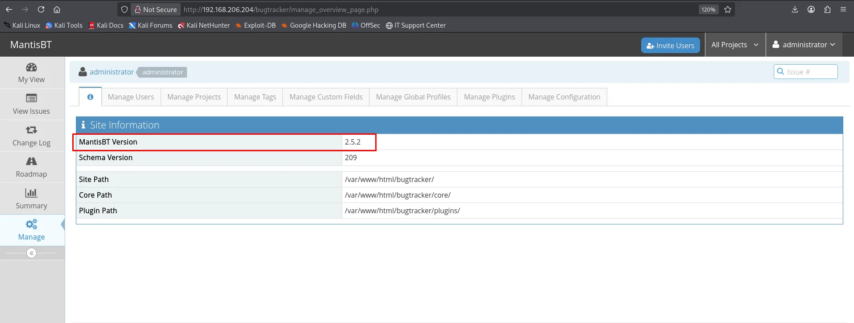Open the Roadmap page
Screen dimensions: 854x323
tap(32, 167)
